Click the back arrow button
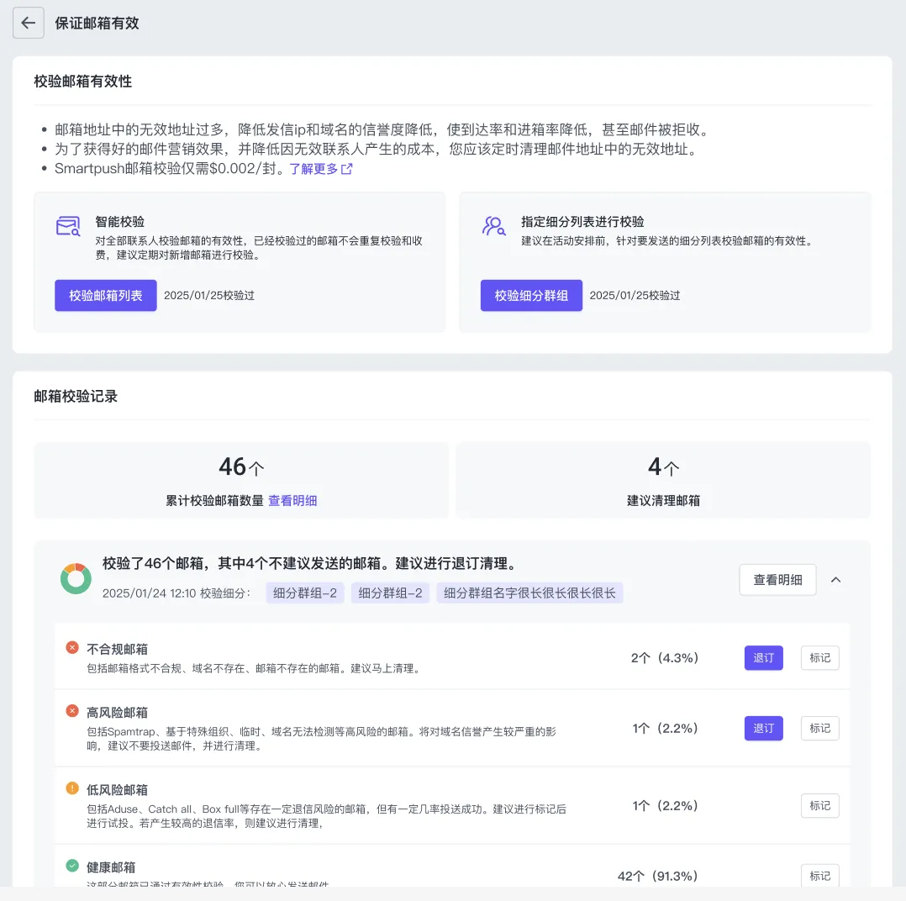 coord(28,24)
